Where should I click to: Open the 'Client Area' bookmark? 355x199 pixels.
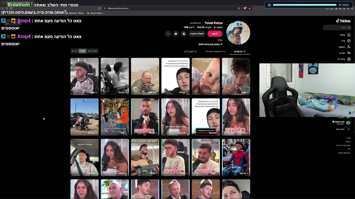75,13
